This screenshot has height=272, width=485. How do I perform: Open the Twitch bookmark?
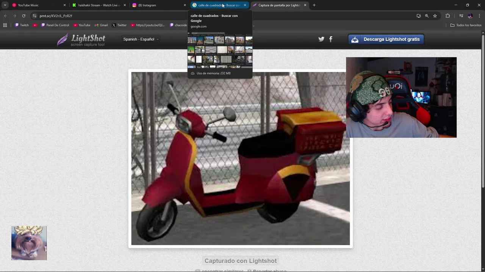coord(22,25)
